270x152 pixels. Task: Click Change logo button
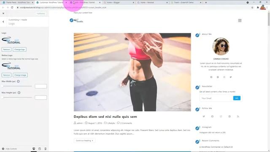[x=19, y=49]
